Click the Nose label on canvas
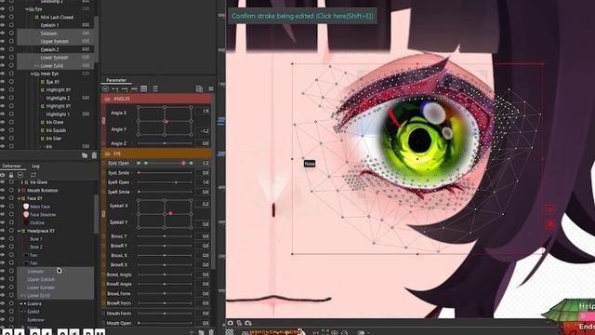This screenshot has width=595, height=335. (310, 164)
